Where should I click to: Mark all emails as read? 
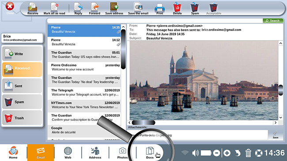coord(54,8)
